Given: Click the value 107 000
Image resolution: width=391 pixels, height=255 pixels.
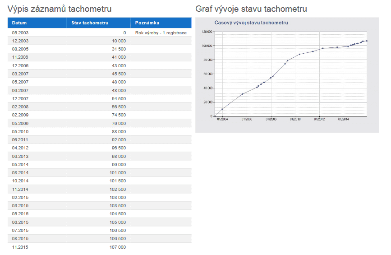Looking at the screenshot, I should click(118, 247).
